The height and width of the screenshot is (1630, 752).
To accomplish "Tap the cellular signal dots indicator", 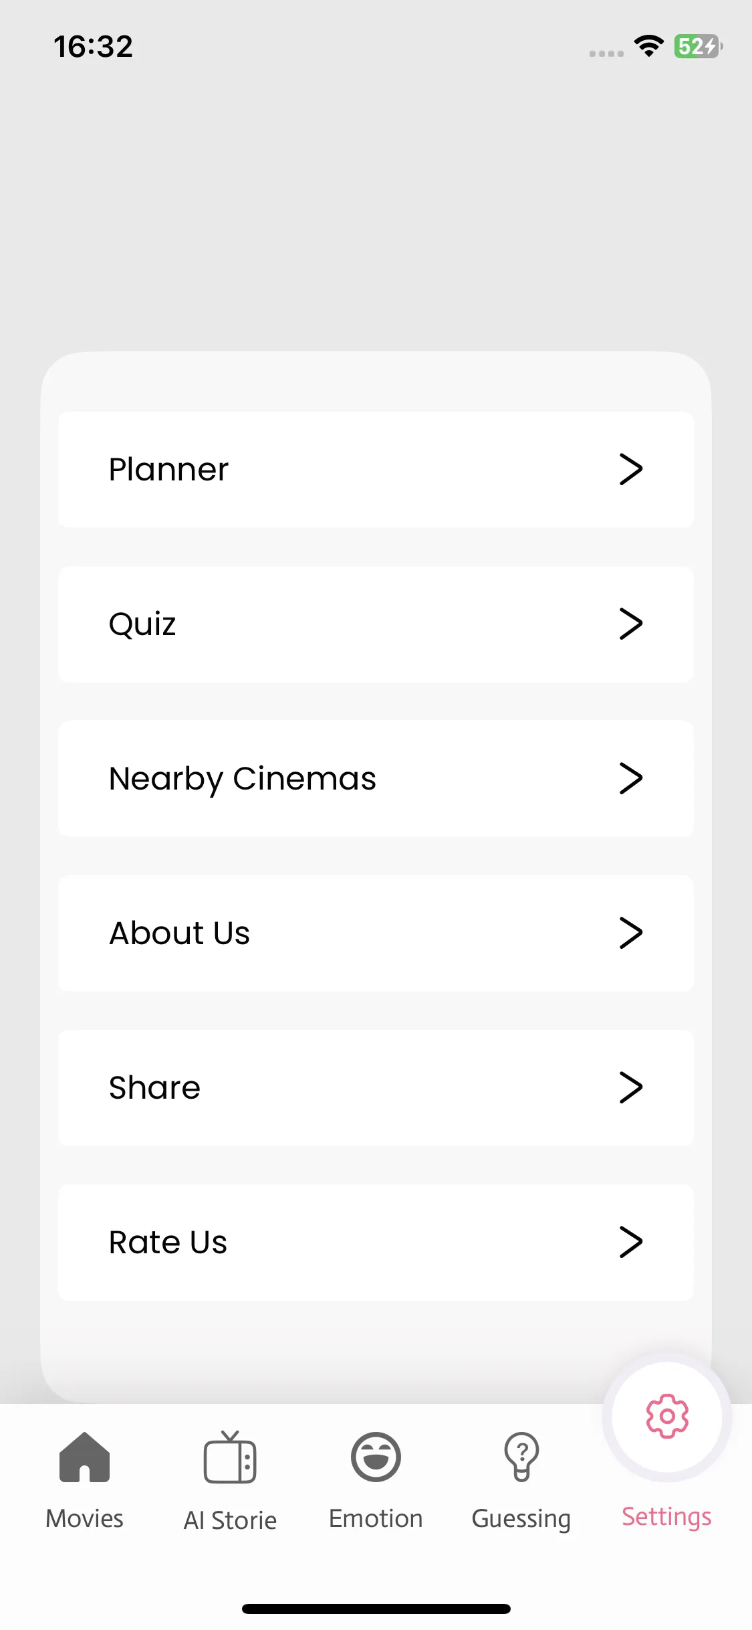I will [606, 54].
